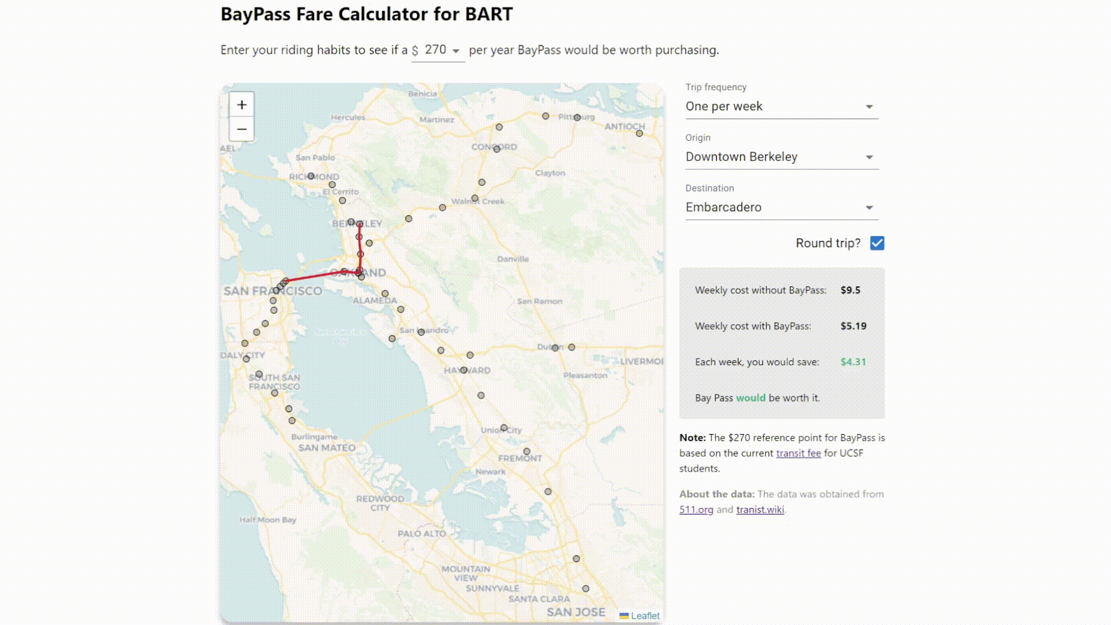
Task: Open the BayPass price 270 dropdown
Action: (438, 50)
